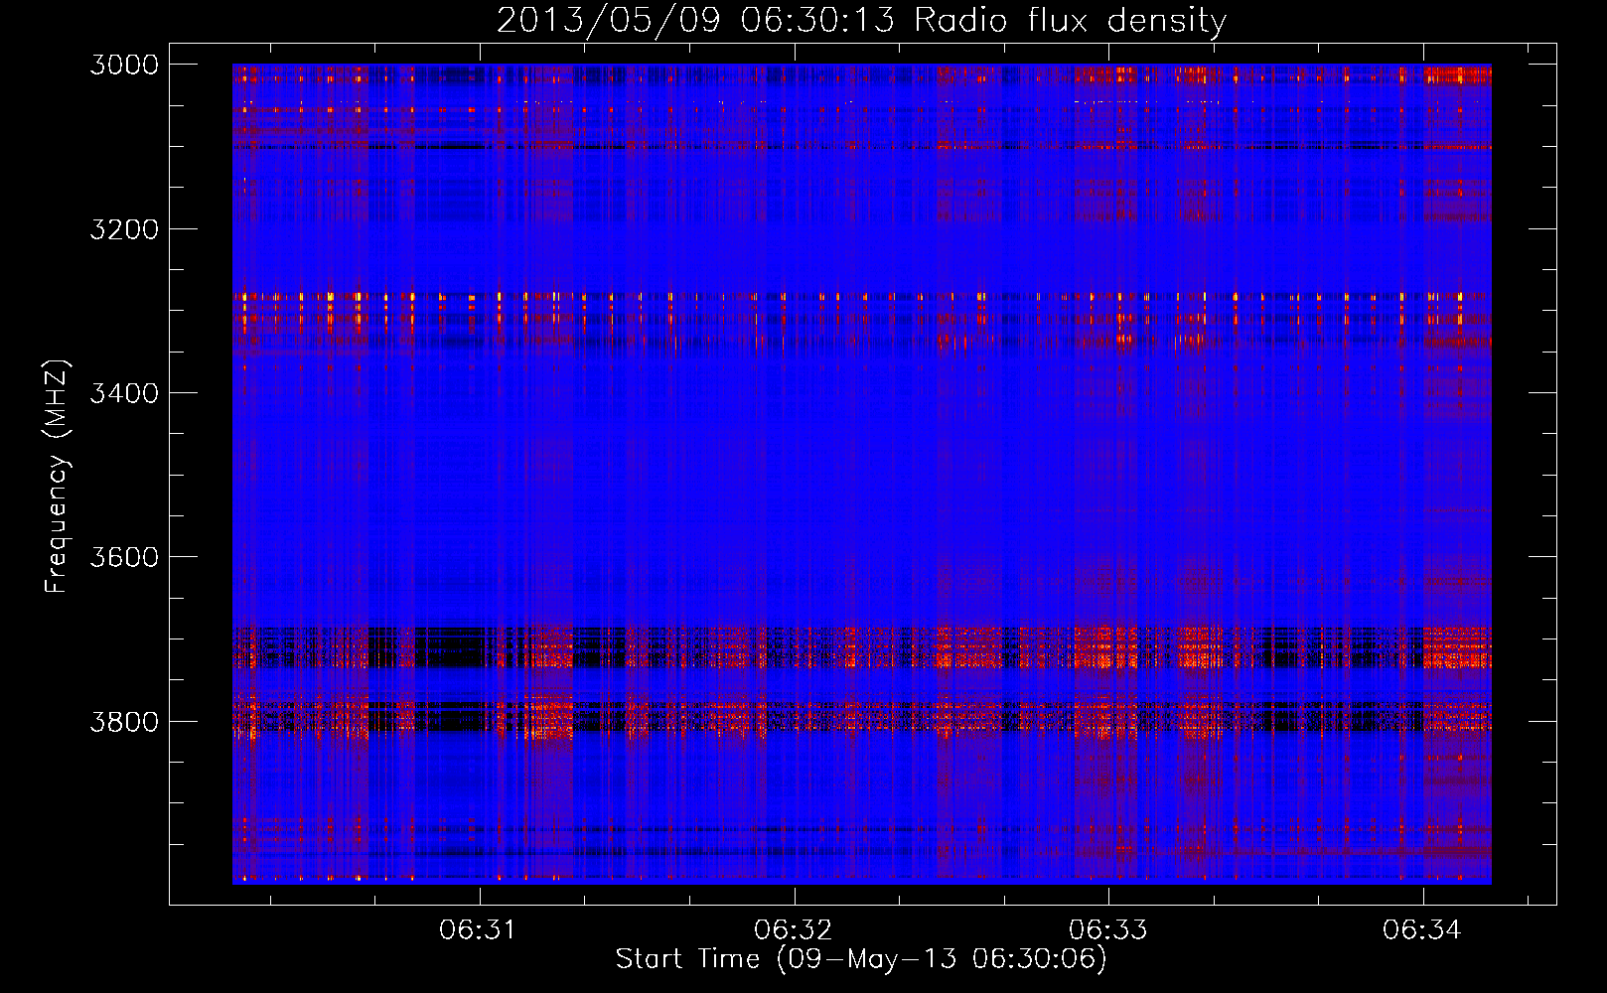
Task: Select the 3000 frequency tick label
Action: point(124,65)
